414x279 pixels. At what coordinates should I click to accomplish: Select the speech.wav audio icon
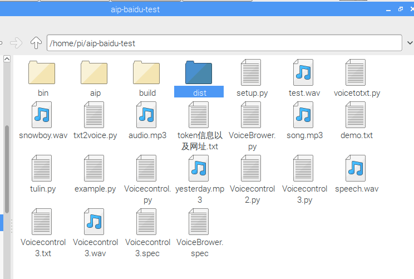pyautogui.click(x=356, y=168)
